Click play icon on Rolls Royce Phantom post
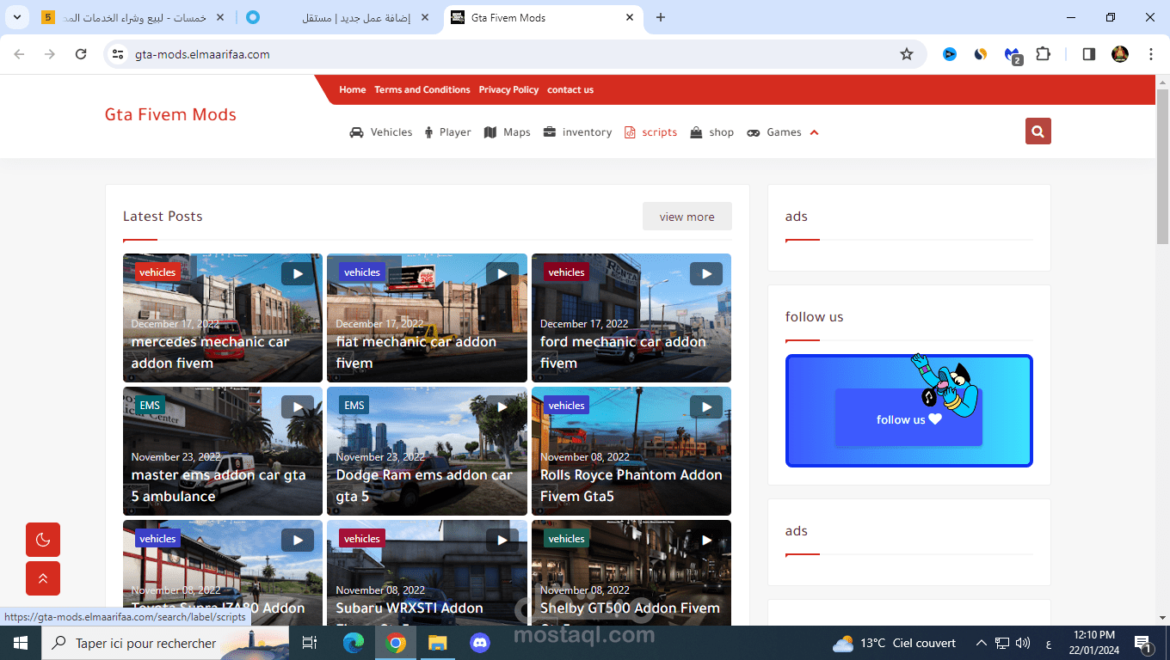The width and height of the screenshot is (1170, 660). tap(706, 406)
